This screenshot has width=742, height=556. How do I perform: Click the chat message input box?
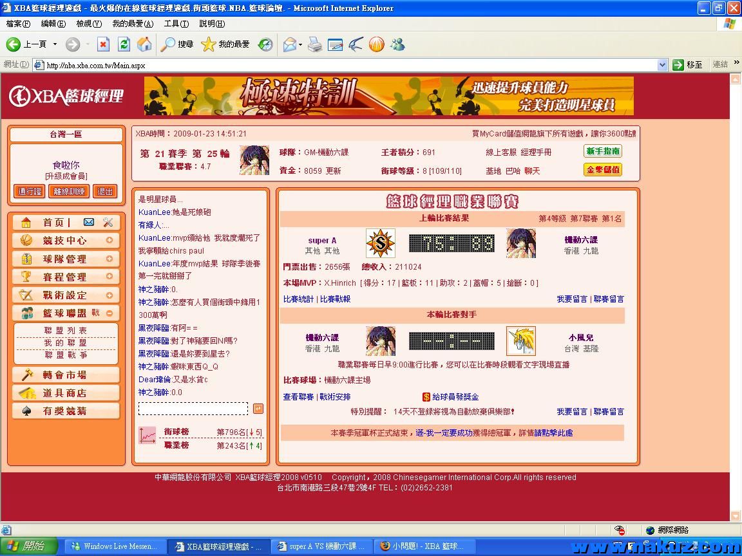(x=193, y=409)
